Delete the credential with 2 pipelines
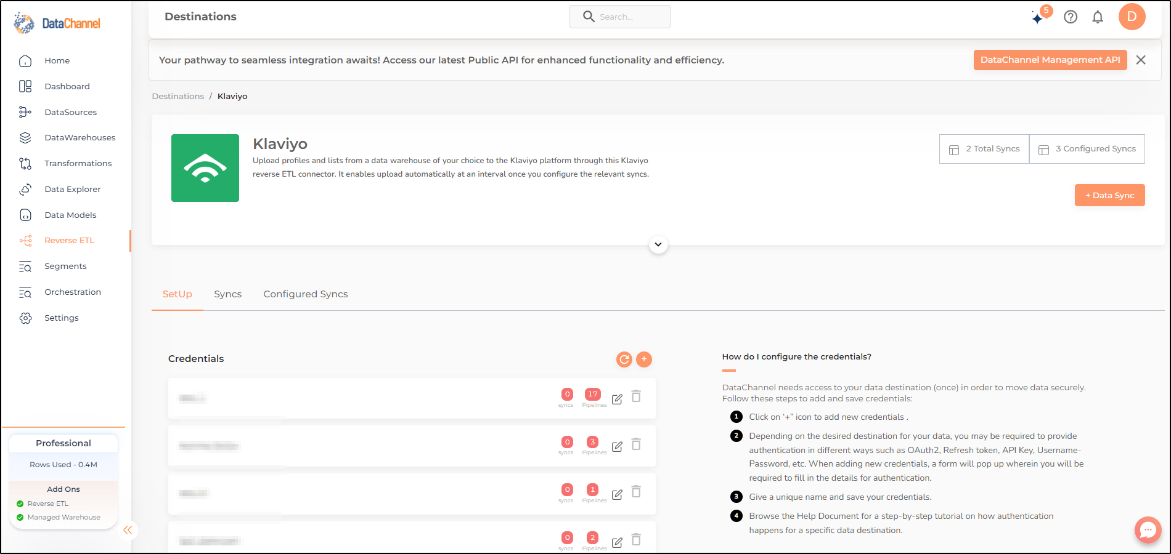The image size is (1171, 554). [x=637, y=539]
